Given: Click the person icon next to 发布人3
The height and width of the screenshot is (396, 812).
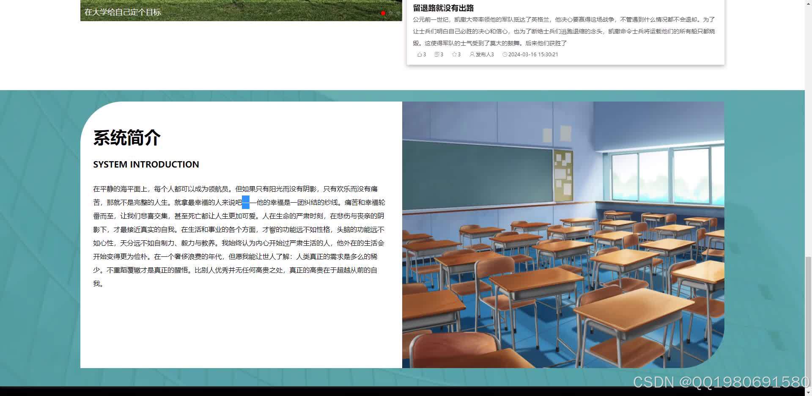Looking at the screenshot, I should tap(472, 54).
